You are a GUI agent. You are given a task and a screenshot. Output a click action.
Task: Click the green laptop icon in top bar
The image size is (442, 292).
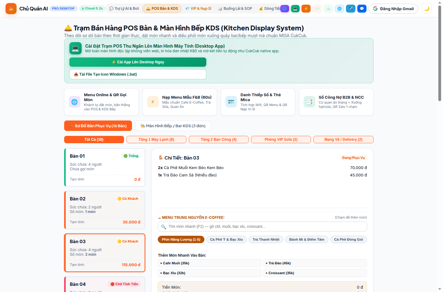(x=295, y=9)
